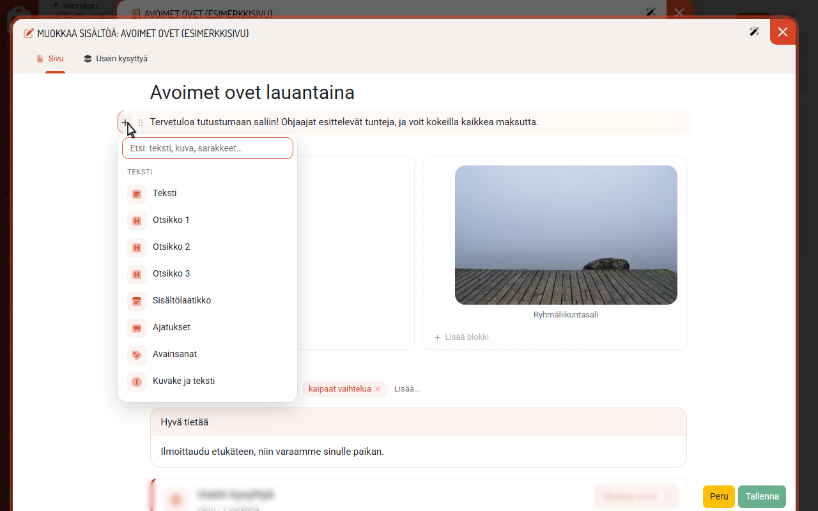
Task: Click the 'Tervetuloa tutustumaan saliin!' paragraph
Action: 344,122
